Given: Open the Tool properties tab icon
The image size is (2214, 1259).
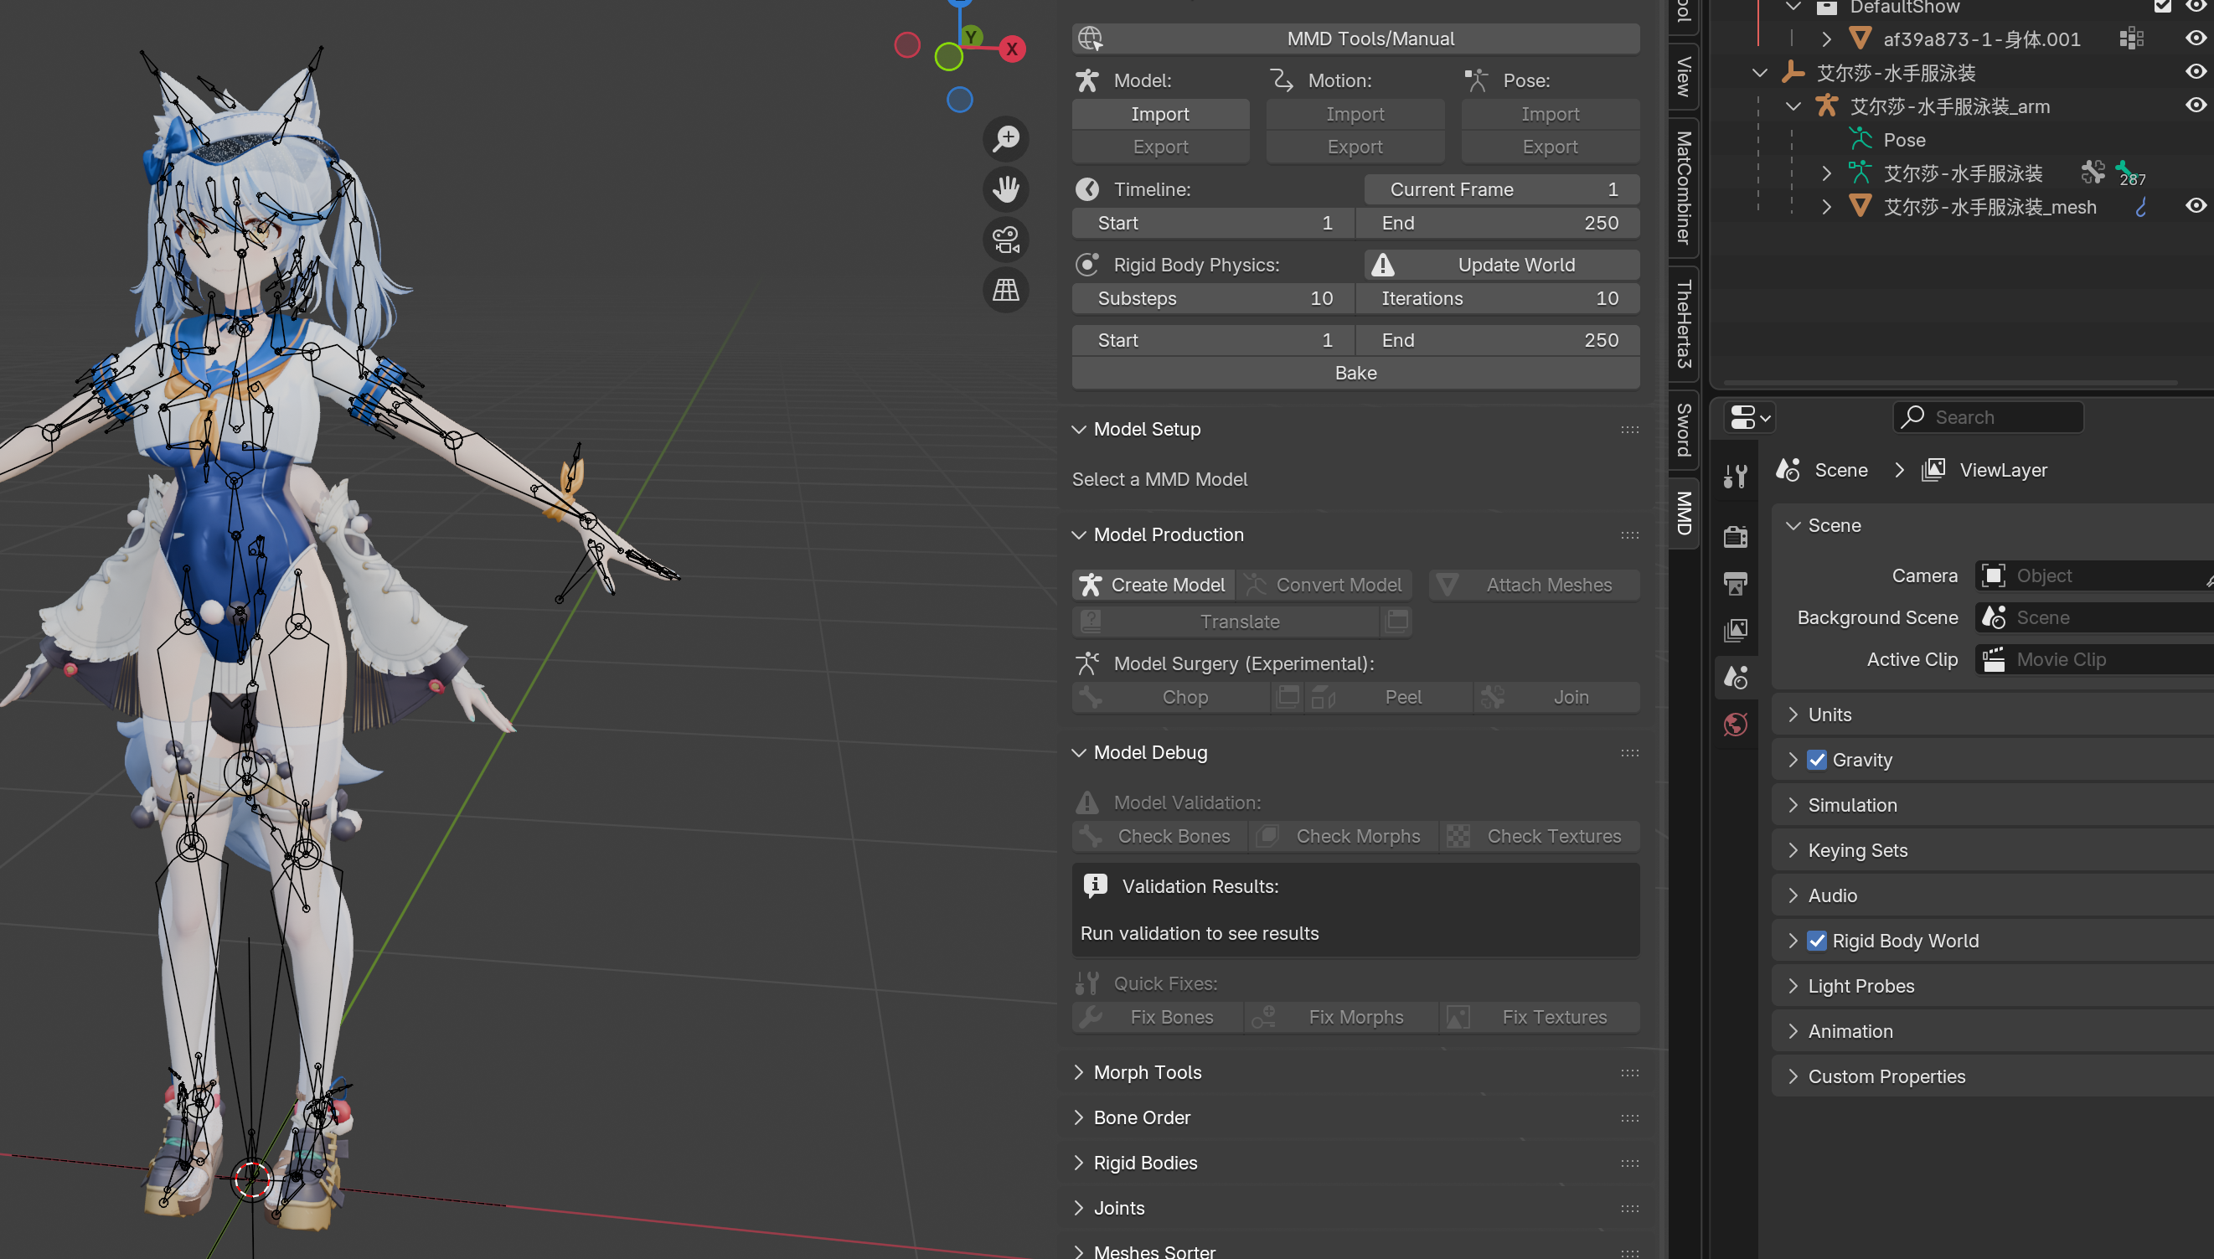Looking at the screenshot, I should pyautogui.click(x=1735, y=477).
